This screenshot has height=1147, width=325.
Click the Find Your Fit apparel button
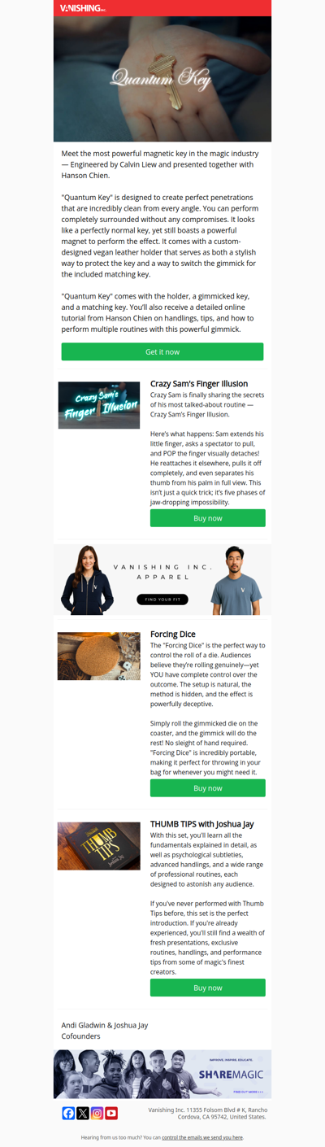point(162,600)
